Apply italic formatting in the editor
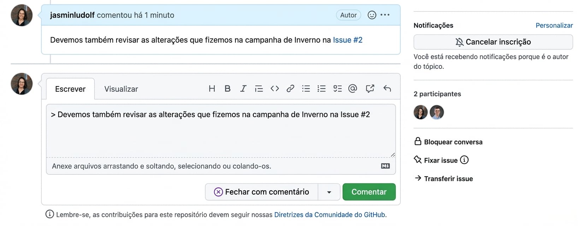 click(243, 89)
